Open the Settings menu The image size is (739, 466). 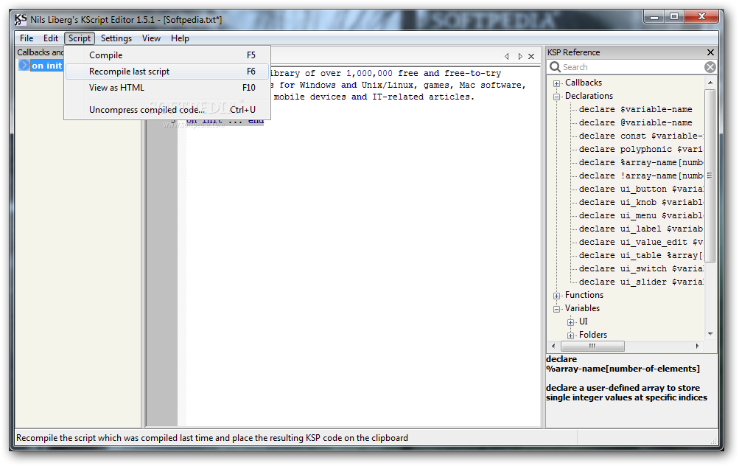[116, 38]
